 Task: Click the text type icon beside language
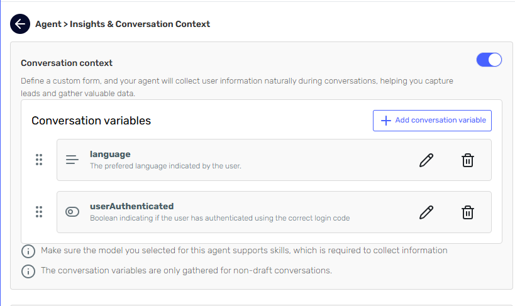coord(72,160)
